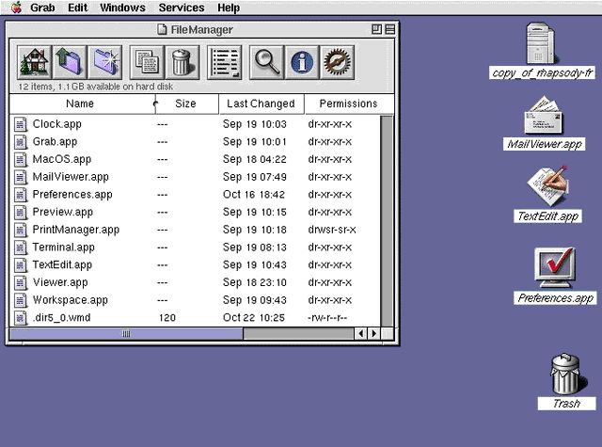
Task: Click the Oct 16 18:42 date
Action: click(254, 194)
